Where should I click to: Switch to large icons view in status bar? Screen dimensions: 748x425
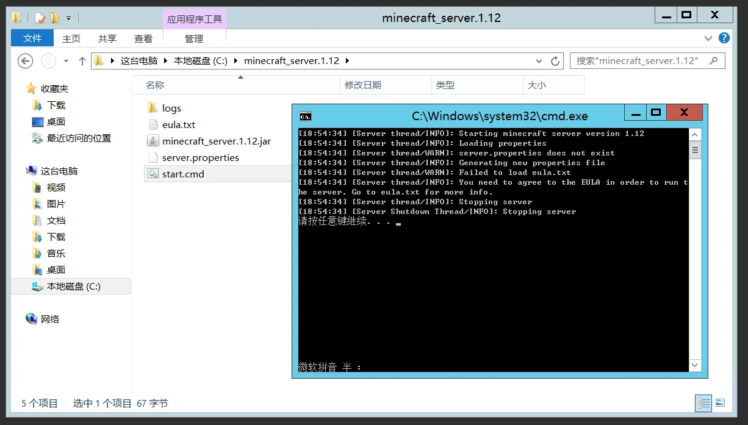[x=720, y=403]
